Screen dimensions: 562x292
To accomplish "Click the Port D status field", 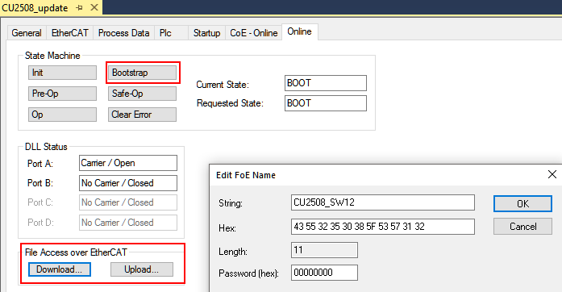I will (128, 223).
